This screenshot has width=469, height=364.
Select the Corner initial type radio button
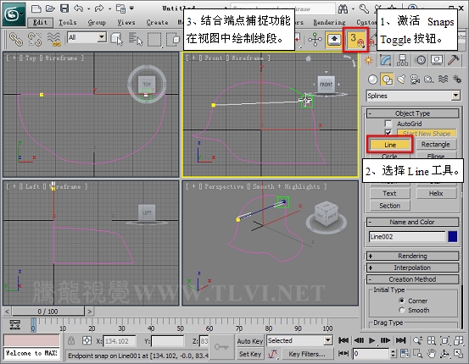tap(402, 301)
